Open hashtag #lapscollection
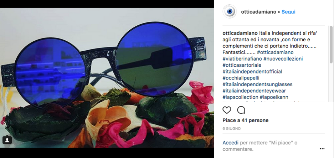Viewport: 334px width, 158px height. [x=240, y=97]
